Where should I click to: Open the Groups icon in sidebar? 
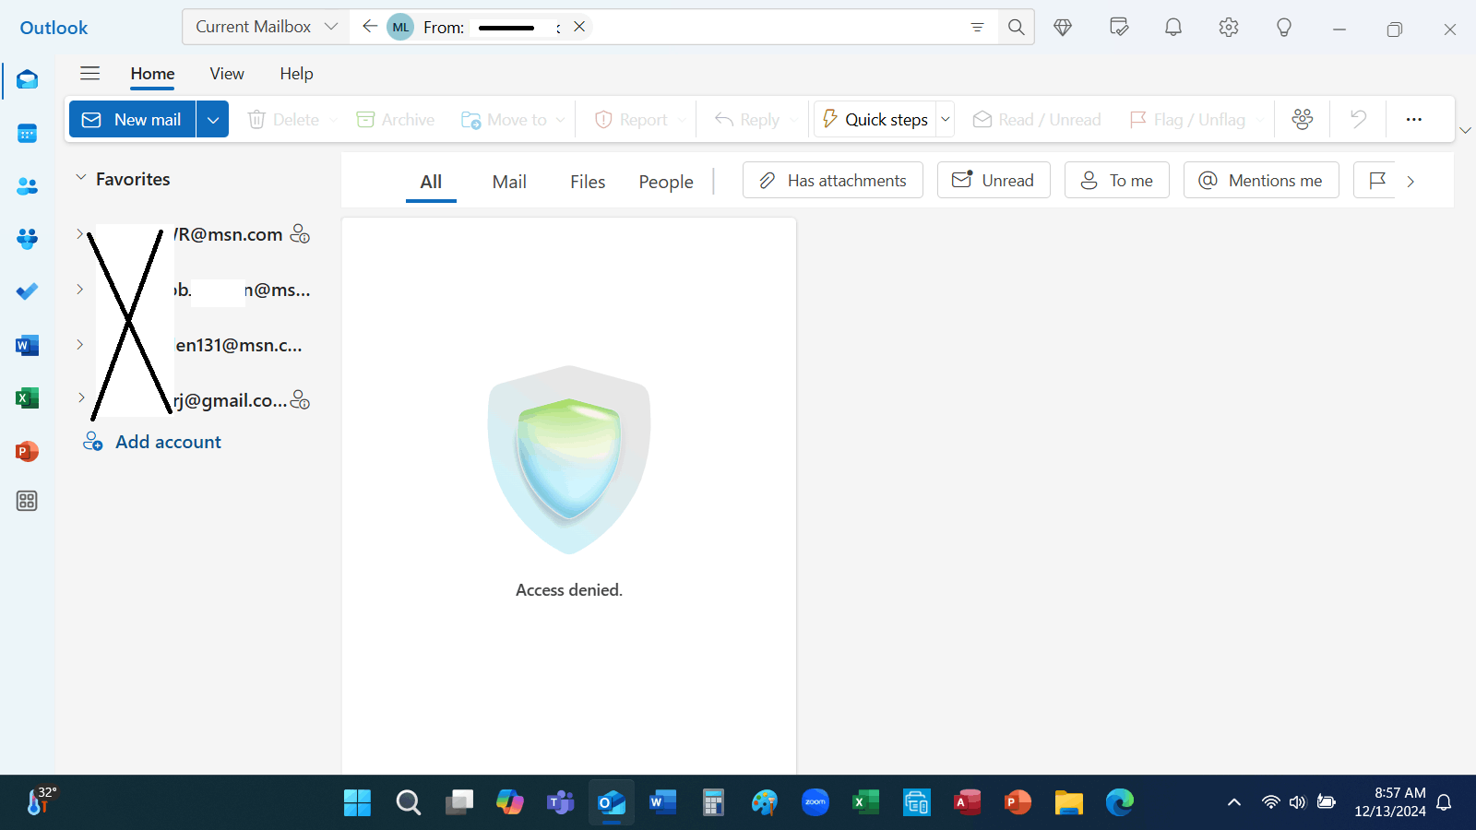pyautogui.click(x=27, y=239)
